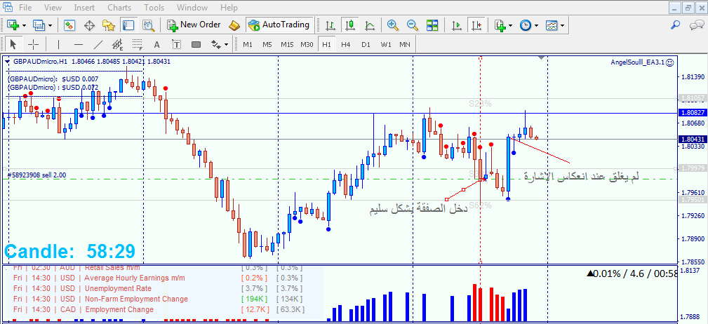Open the Insert menu
The height and width of the screenshot is (324, 708).
(84, 8)
